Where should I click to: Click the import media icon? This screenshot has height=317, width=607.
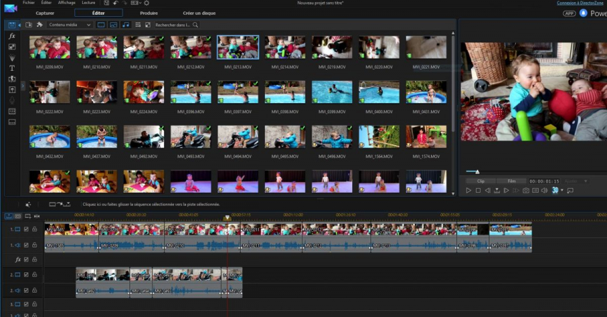(28, 25)
